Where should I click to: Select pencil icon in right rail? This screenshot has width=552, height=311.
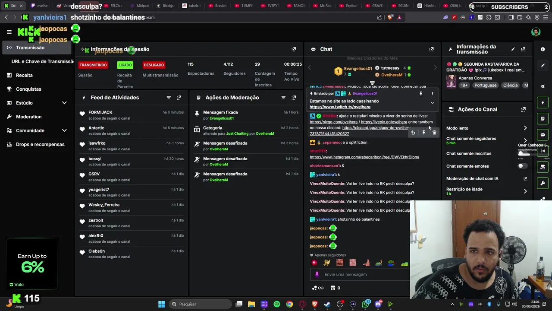(543, 66)
